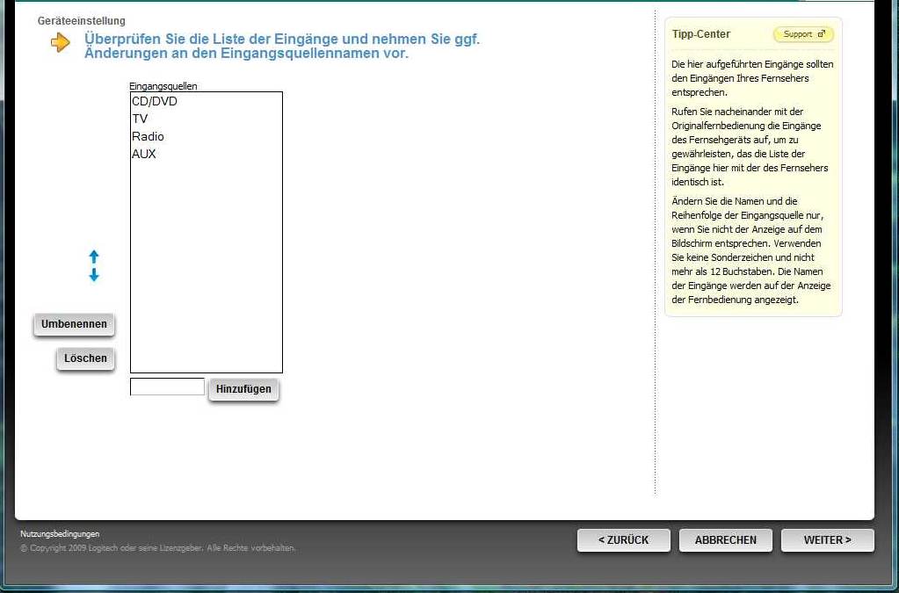Select the AUX list entry
899x593 pixels.
[144, 154]
